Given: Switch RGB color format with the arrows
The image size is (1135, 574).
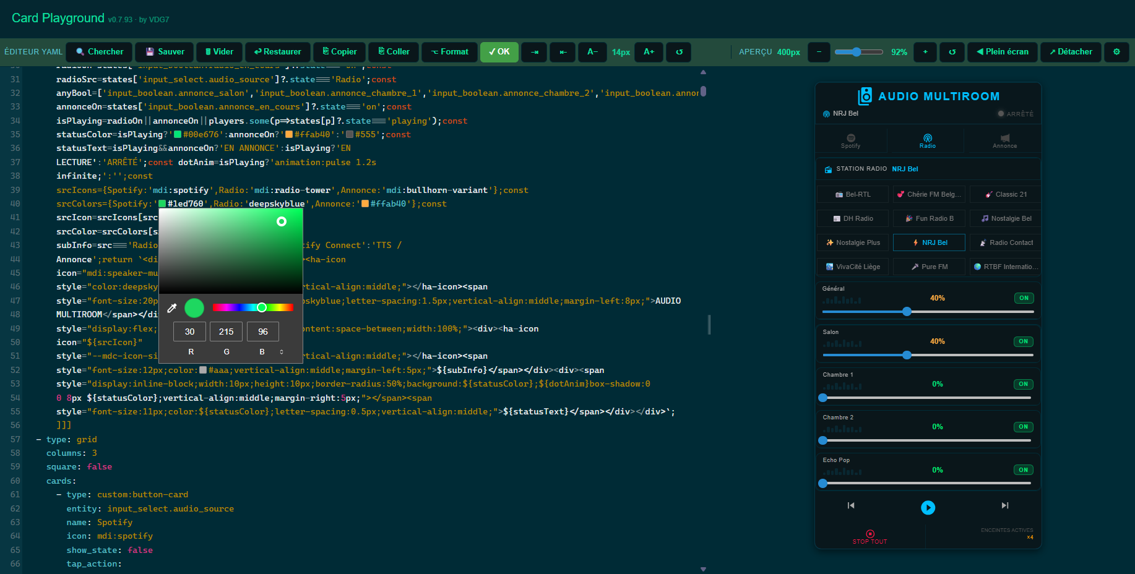Looking at the screenshot, I should [x=282, y=352].
